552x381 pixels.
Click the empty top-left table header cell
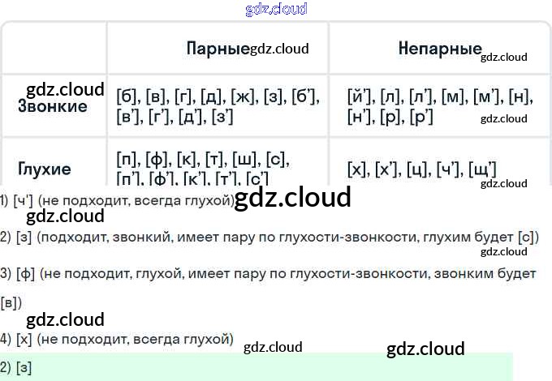[54, 48]
